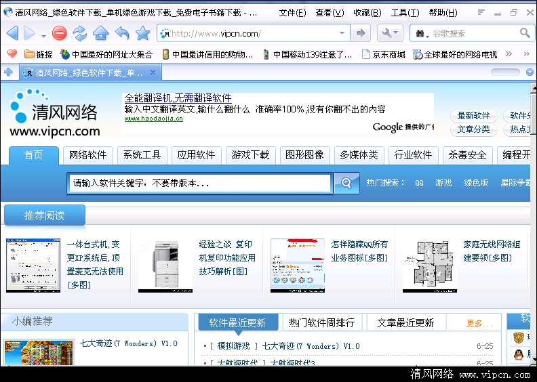537x382 pixels.
Task: Click the Go arrow button beside the address bar
Action: [361, 33]
